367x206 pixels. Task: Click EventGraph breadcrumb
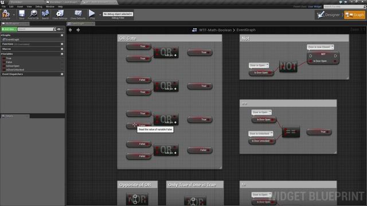coord(246,30)
